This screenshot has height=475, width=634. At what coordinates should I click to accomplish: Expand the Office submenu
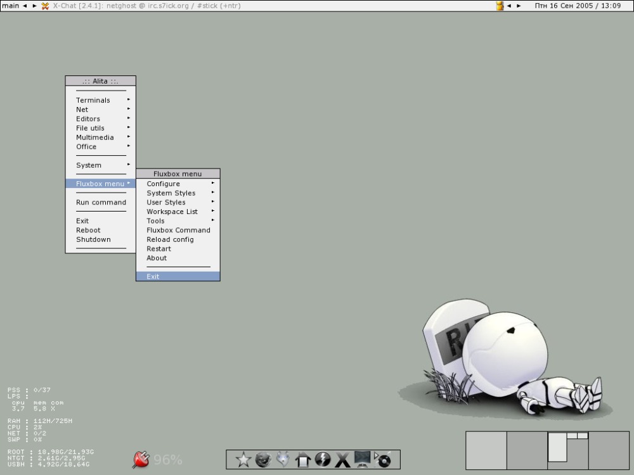[101, 146]
